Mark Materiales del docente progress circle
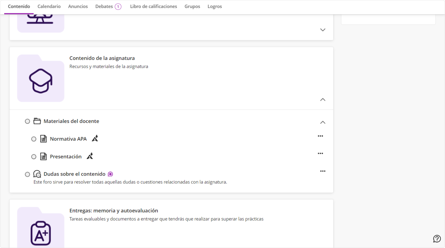Screen dimensions: 445x248 (x=27, y=121)
